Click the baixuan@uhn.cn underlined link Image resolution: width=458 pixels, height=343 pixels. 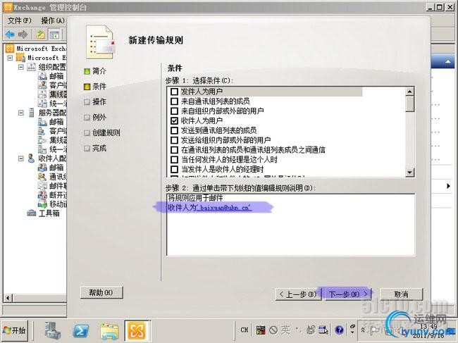tap(224, 208)
